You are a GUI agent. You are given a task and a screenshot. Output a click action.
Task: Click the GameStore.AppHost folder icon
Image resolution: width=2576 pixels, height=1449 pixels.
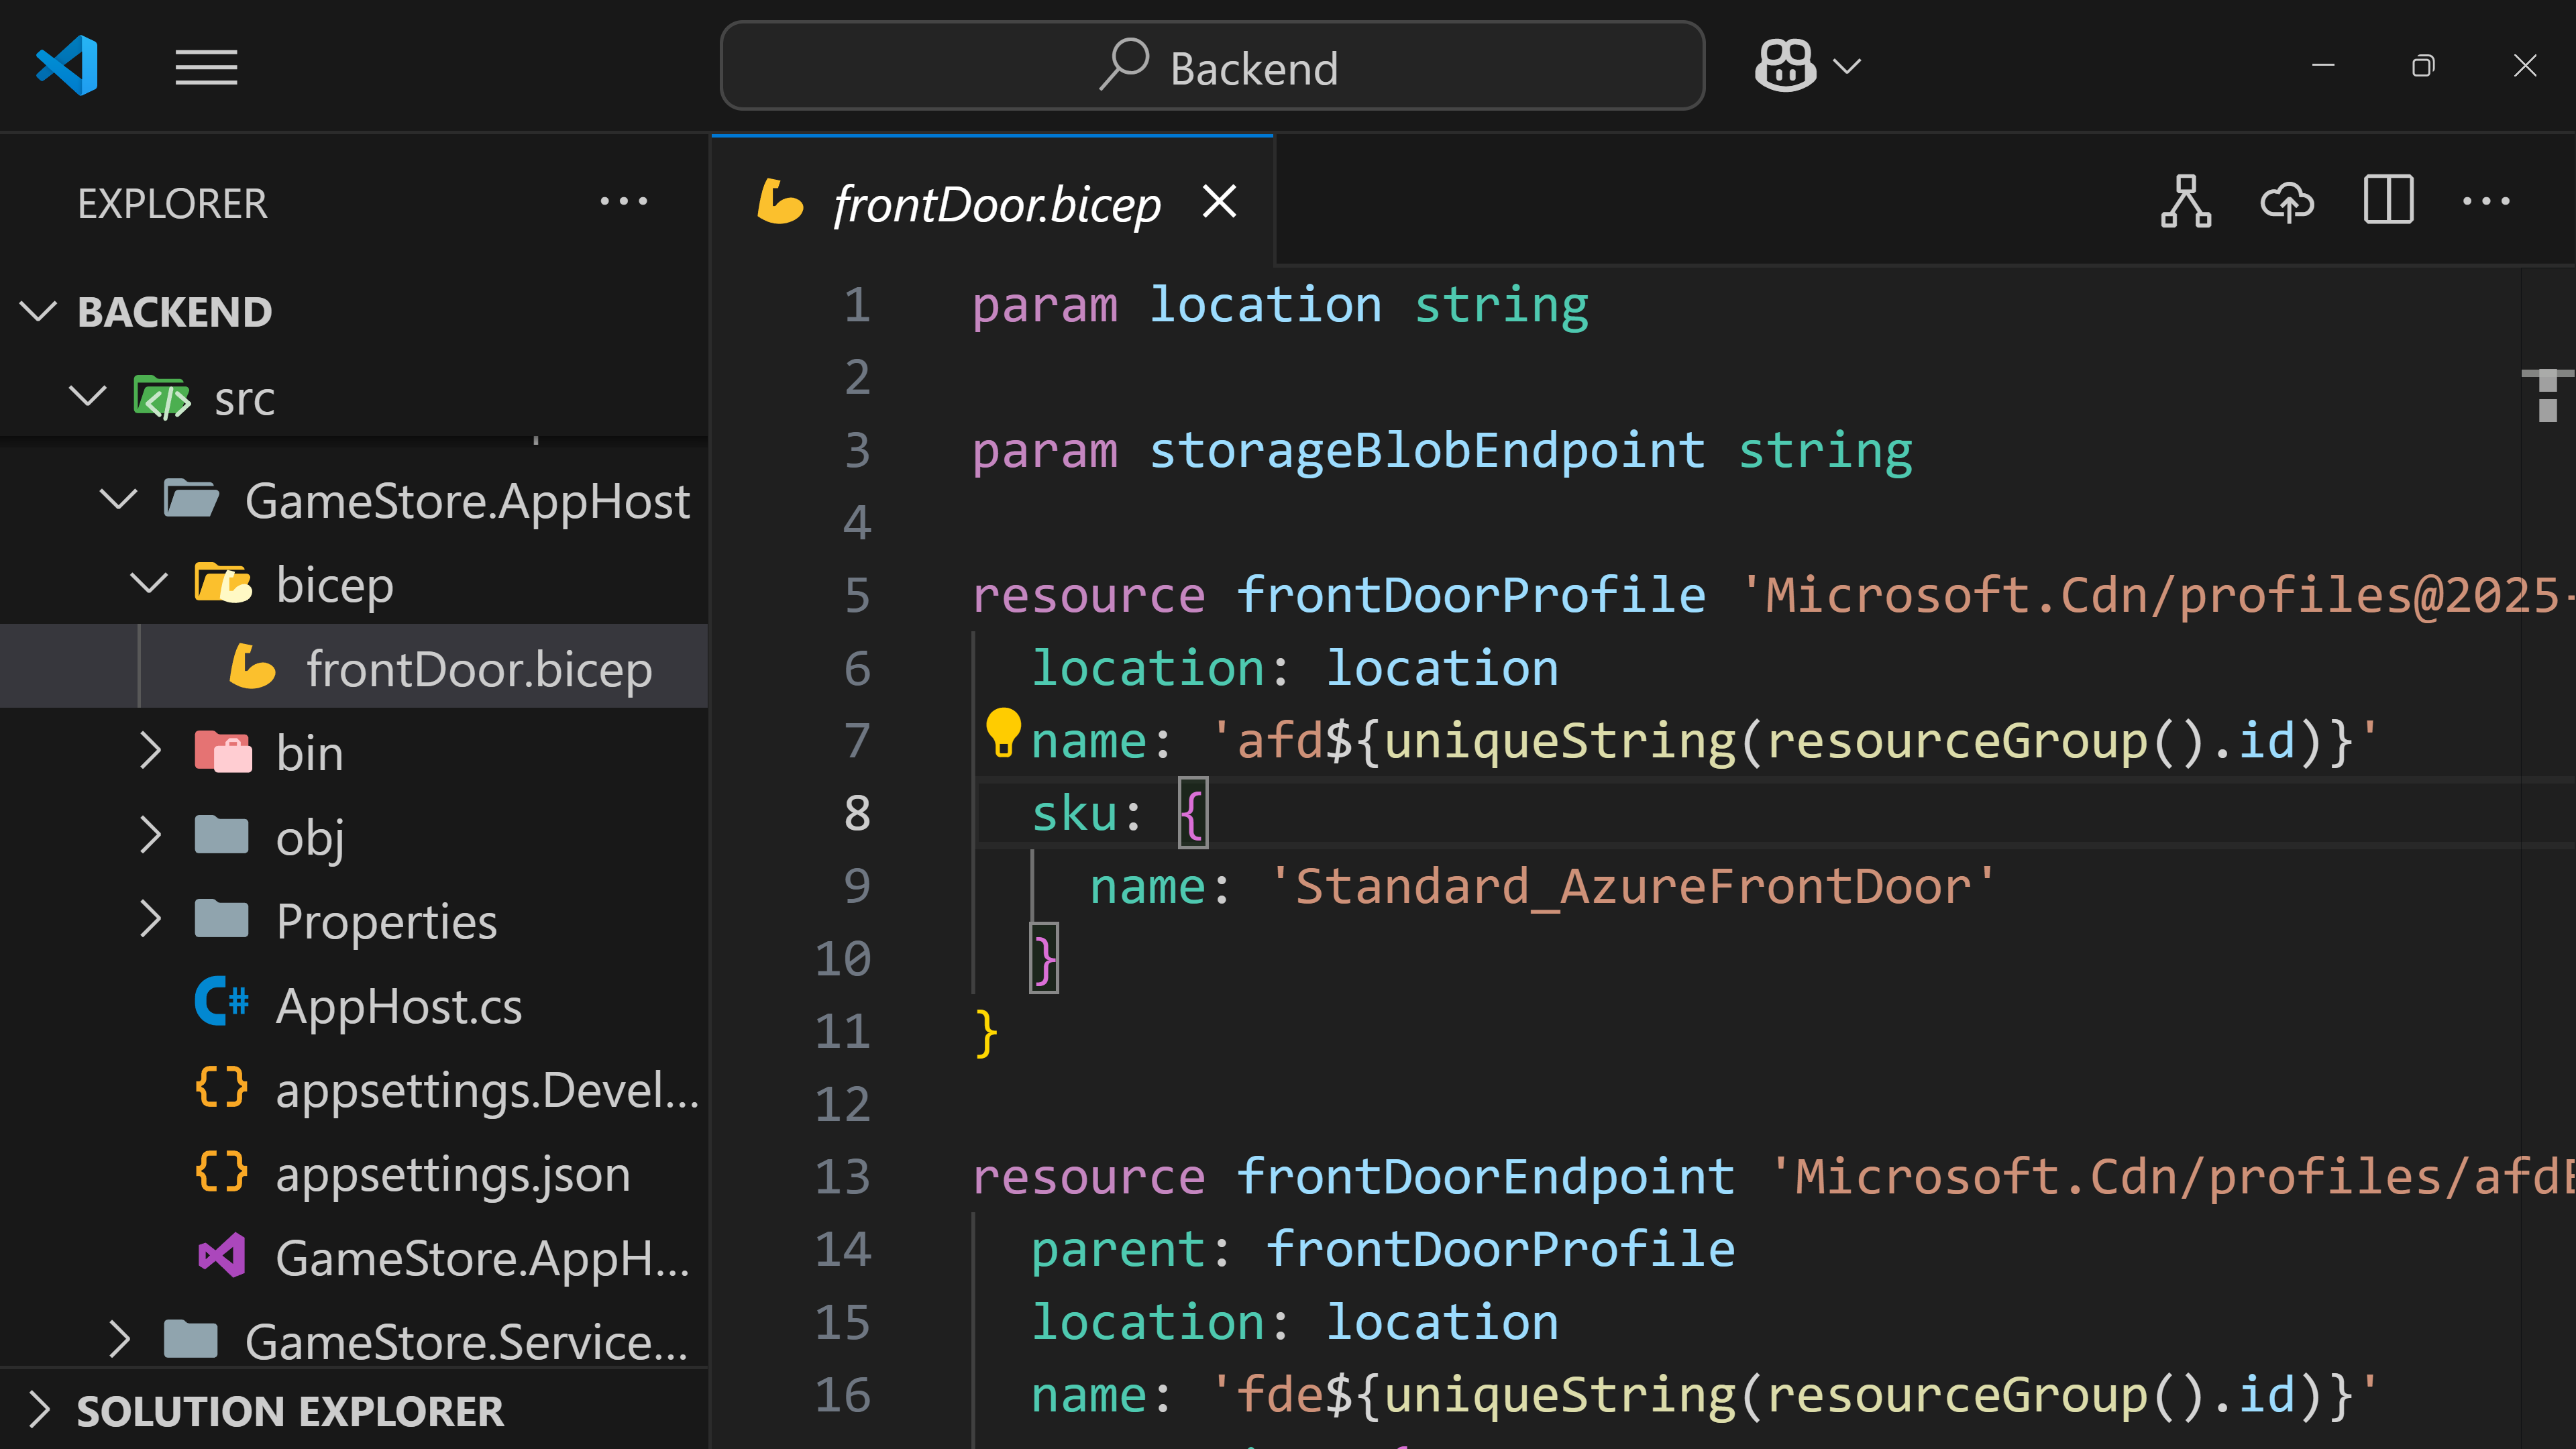click(191, 499)
